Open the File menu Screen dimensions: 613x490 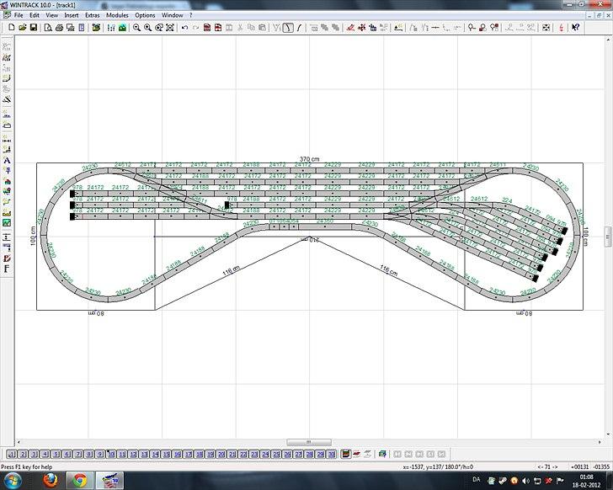coord(18,15)
